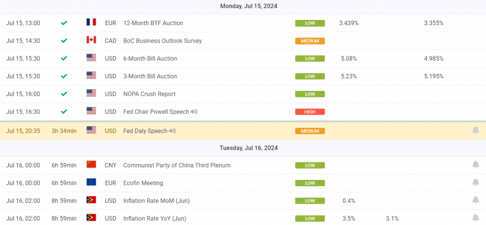Open BoC Business Outlook Survey event
The image size is (486, 225).
162,41
